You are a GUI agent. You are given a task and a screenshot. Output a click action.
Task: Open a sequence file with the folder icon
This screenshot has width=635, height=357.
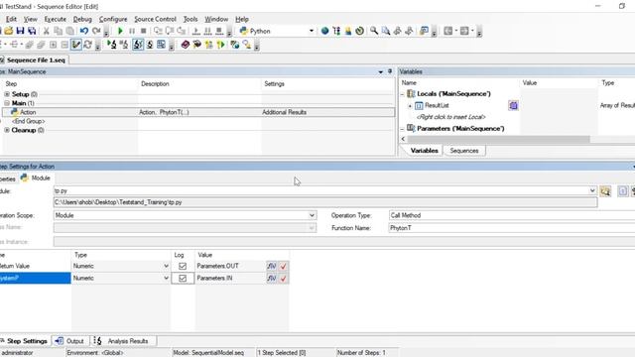pos(9,31)
